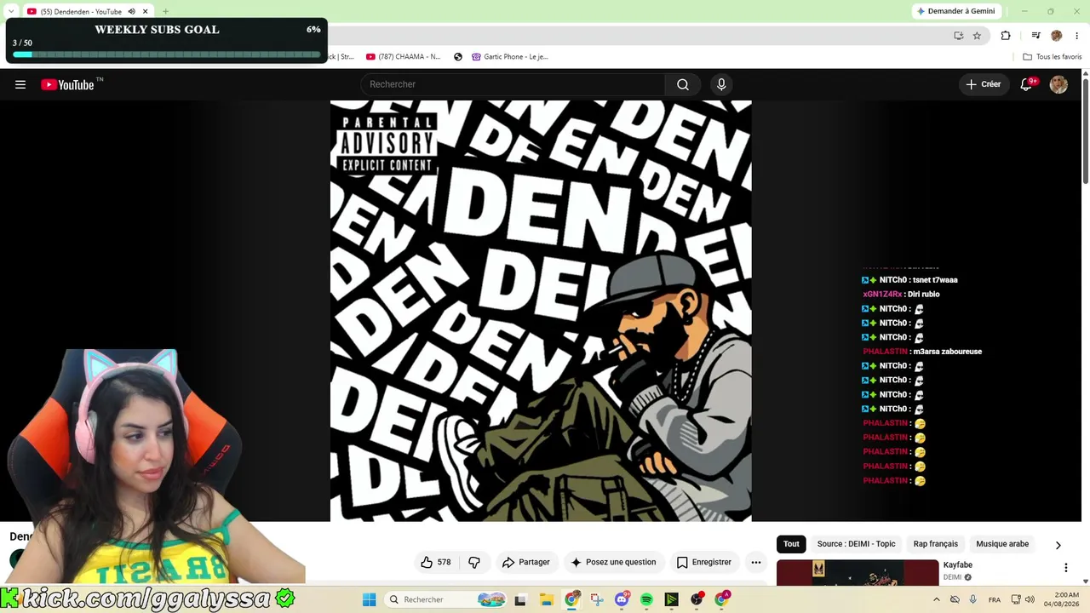Select the Musique arabe chip
Screen dimensions: 1090x613
[x=1002, y=544]
